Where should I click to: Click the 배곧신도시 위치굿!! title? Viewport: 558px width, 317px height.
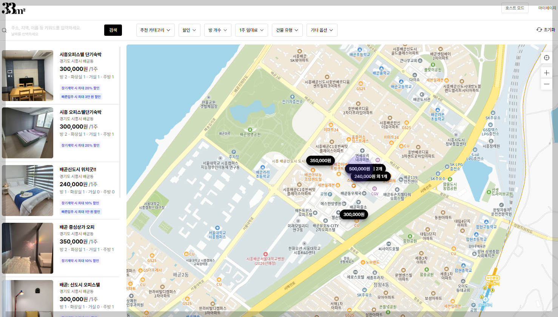point(78,170)
